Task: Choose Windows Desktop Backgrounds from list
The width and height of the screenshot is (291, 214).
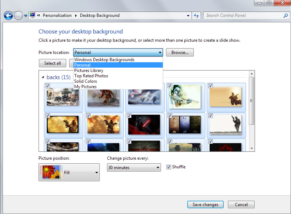Action: (x=118, y=60)
